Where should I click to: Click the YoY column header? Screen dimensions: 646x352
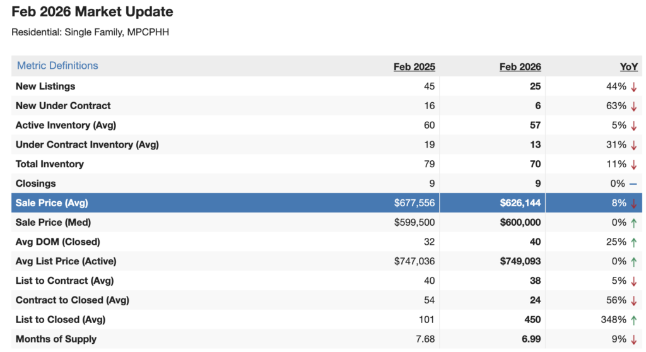click(x=628, y=67)
